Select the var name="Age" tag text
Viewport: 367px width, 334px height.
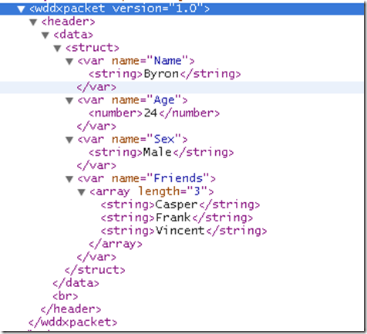(133, 100)
